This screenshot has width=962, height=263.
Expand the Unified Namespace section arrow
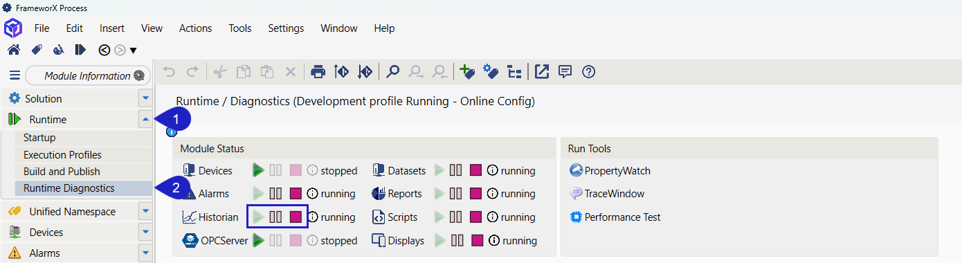[145, 212]
